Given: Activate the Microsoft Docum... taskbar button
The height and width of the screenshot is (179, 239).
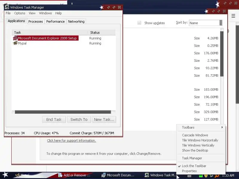Looking at the screenshot, I should coord(118,175).
